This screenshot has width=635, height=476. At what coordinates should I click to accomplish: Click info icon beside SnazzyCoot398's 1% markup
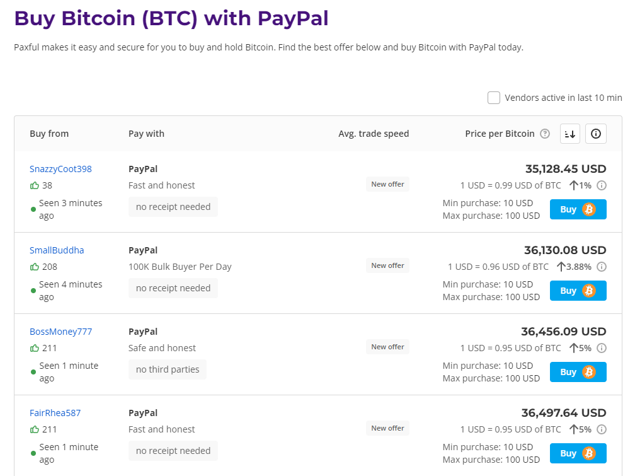pyautogui.click(x=602, y=186)
